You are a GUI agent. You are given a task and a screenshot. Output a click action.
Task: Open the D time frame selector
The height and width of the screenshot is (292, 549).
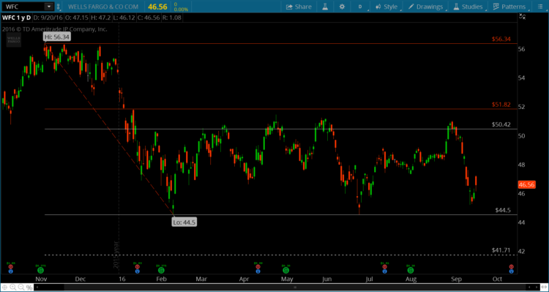click(x=361, y=7)
